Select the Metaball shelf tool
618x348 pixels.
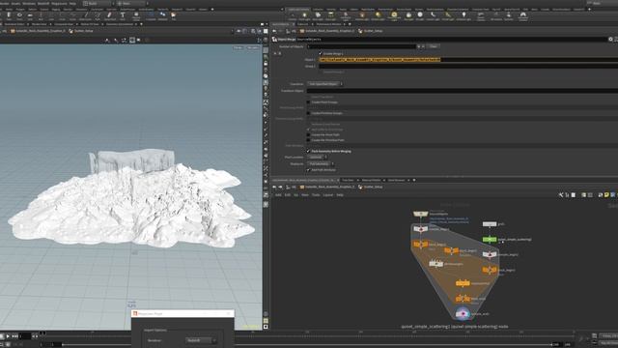coord(162,15)
